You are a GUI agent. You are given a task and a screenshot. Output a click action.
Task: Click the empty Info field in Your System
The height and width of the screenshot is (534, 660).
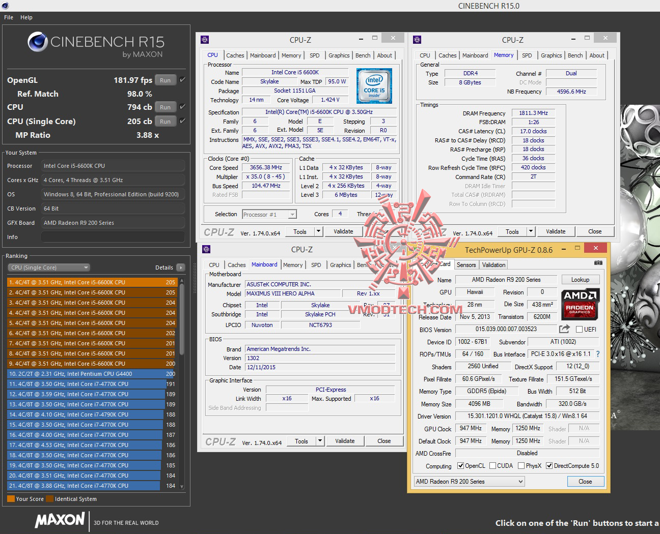point(113,237)
